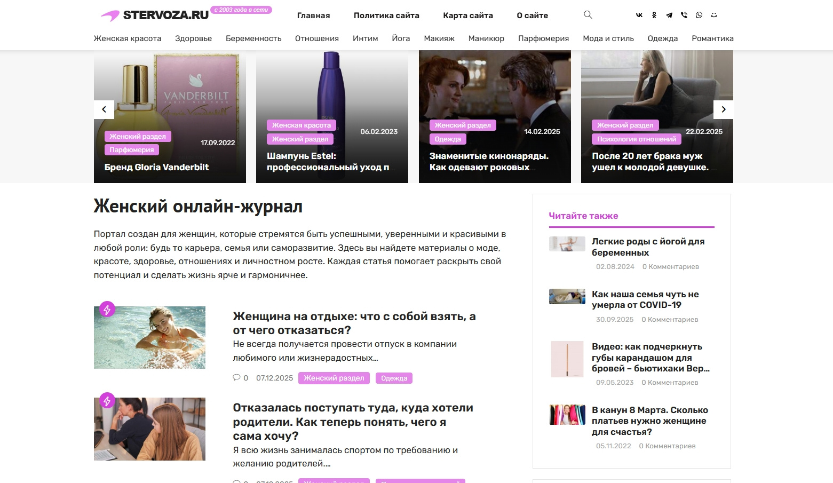Click the STERVOZA.RU logo

155,15
